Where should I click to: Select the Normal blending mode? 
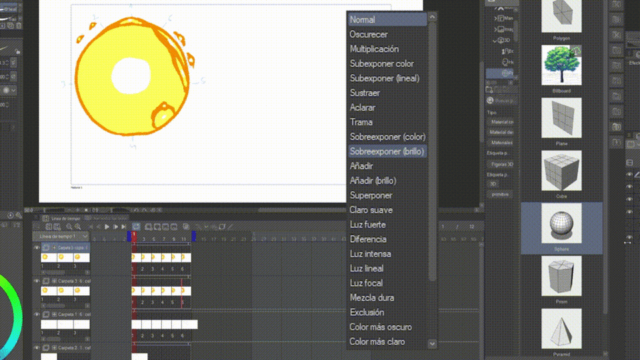(x=387, y=19)
